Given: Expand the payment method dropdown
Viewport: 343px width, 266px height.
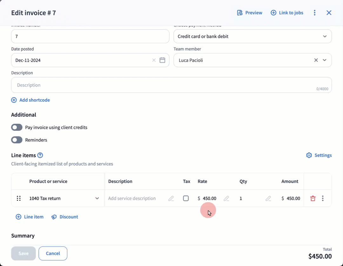Looking at the screenshot, I should [325, 36].
